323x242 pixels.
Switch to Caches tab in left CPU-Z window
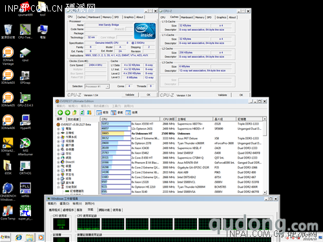point(81,17)
